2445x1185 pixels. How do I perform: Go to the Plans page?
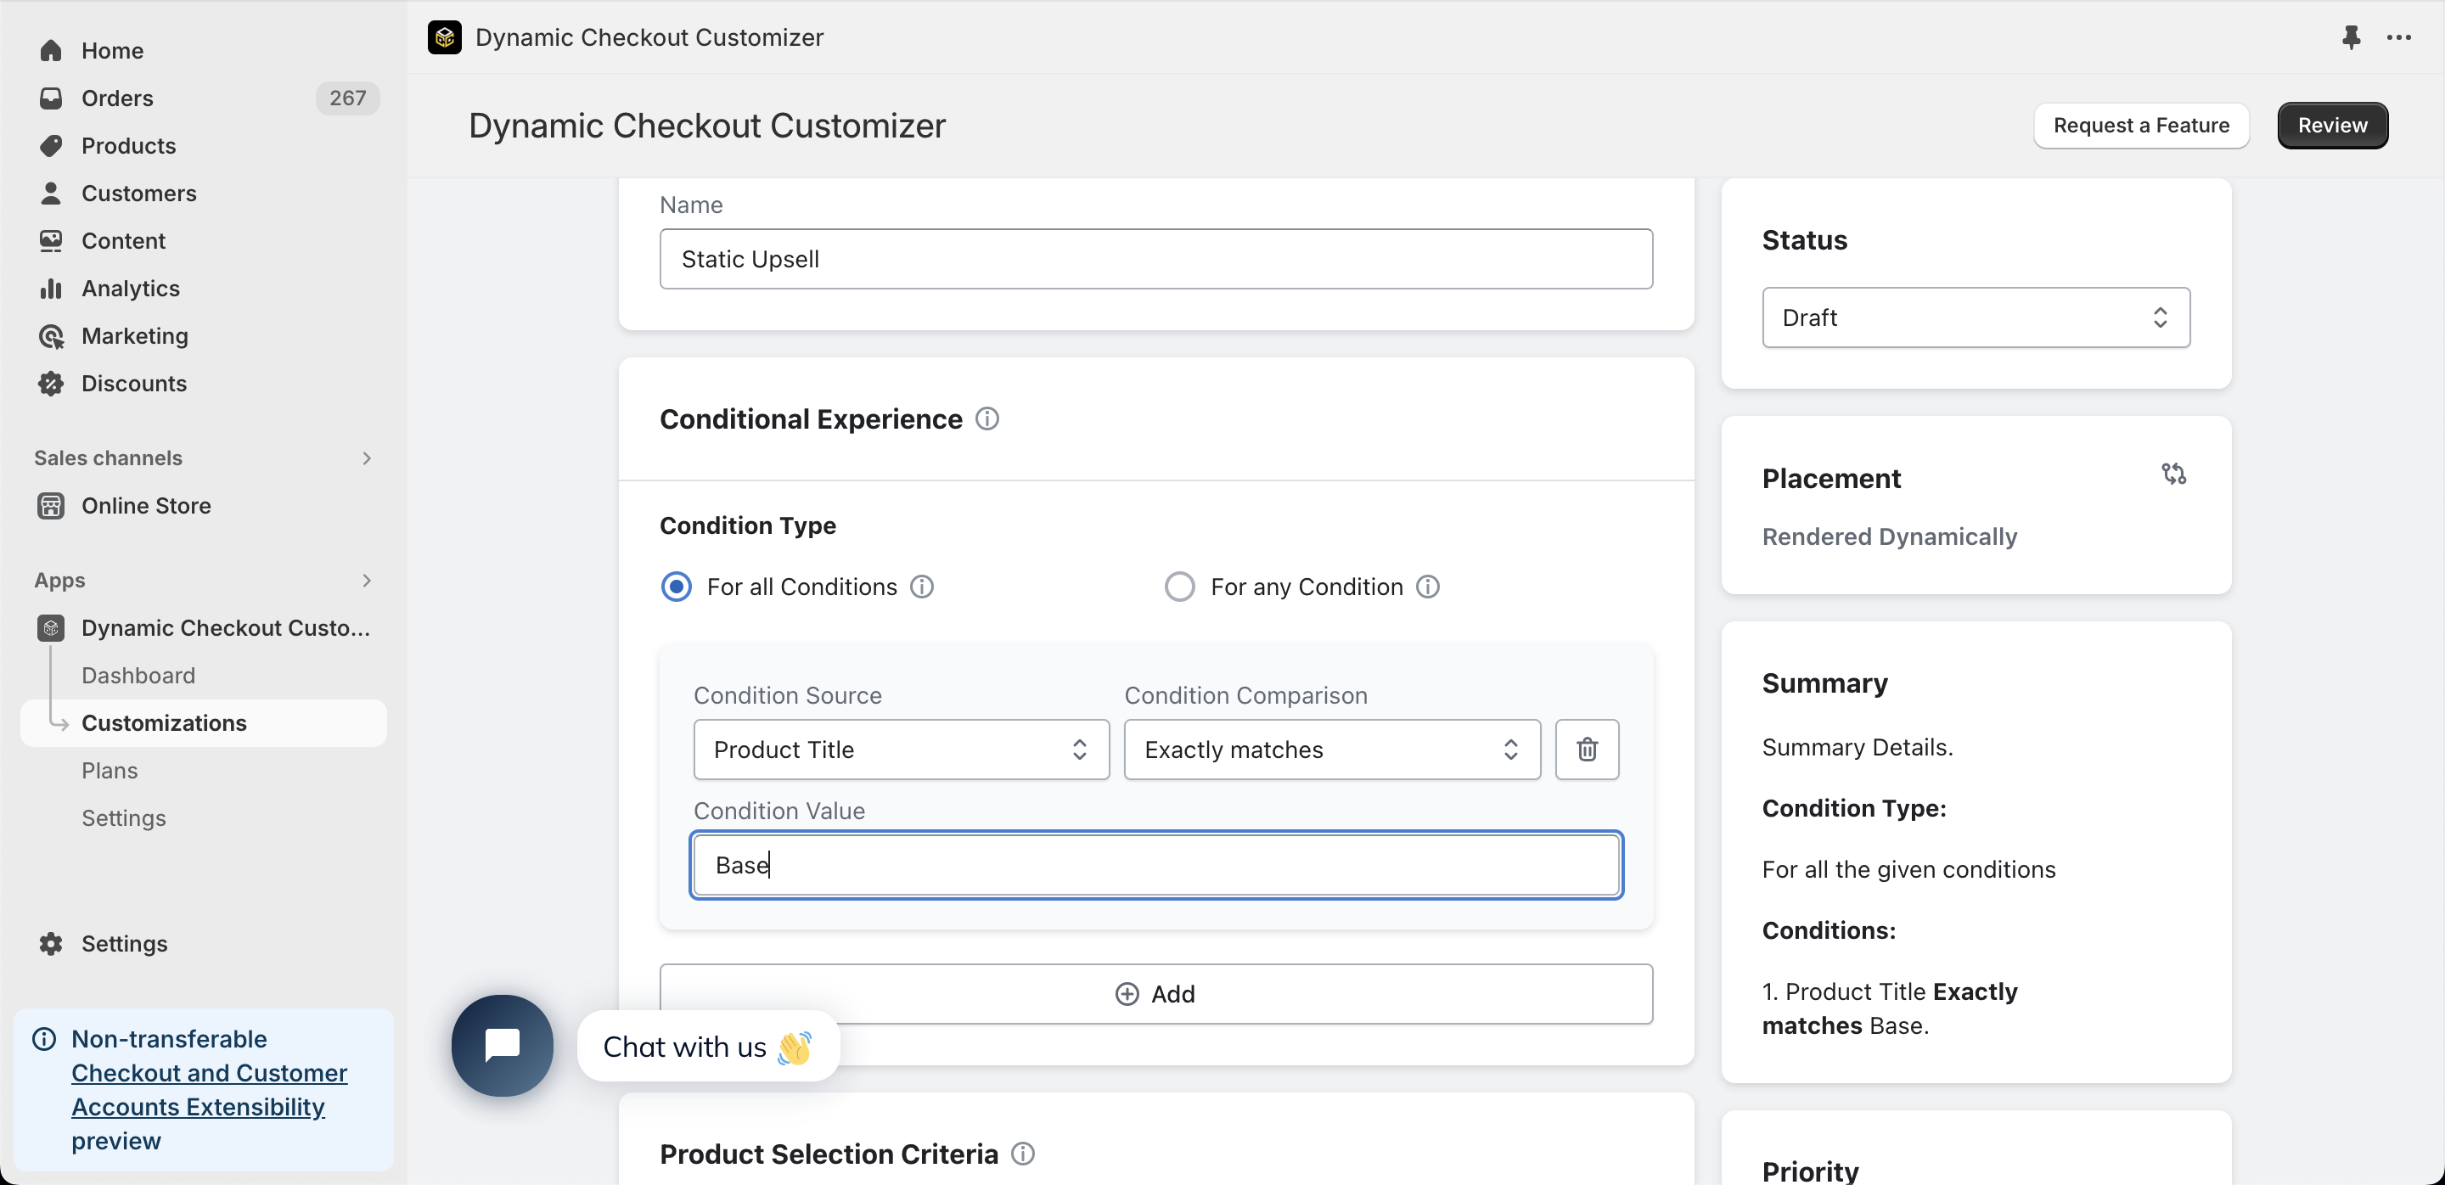[110, 771]
